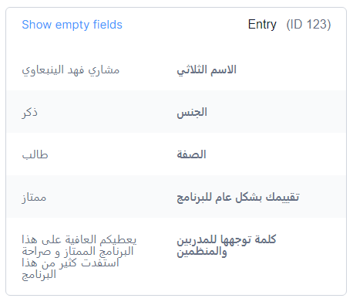Click the الاسم الثلاثي field label
Image resolution: width=353 pixels, height=305 pixels.
tap(207, 70)
